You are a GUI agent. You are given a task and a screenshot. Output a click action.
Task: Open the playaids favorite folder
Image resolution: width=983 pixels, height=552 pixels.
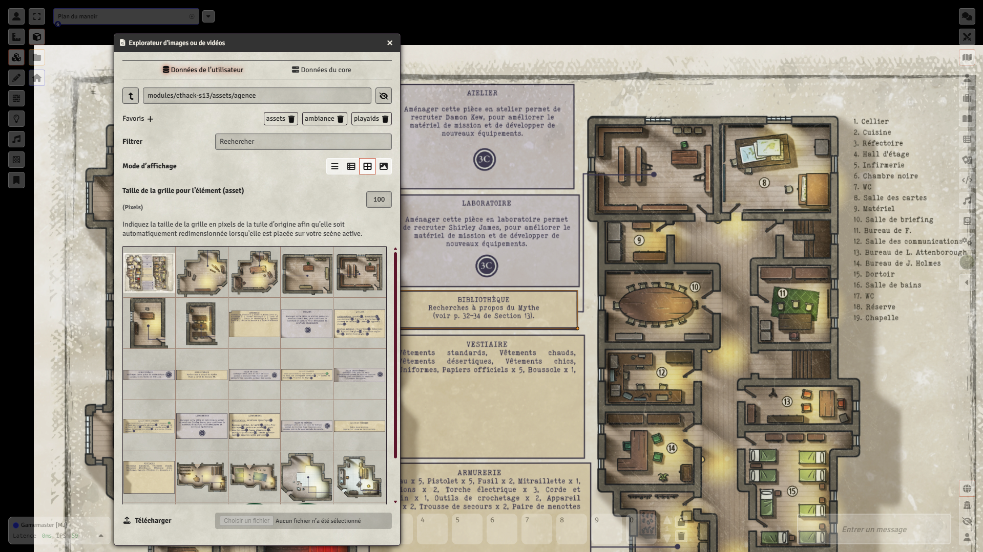pos(366,119)
